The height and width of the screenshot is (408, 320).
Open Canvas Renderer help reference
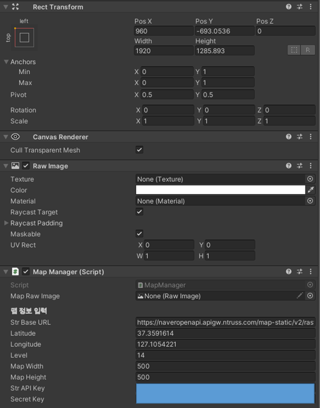[288, 137]
